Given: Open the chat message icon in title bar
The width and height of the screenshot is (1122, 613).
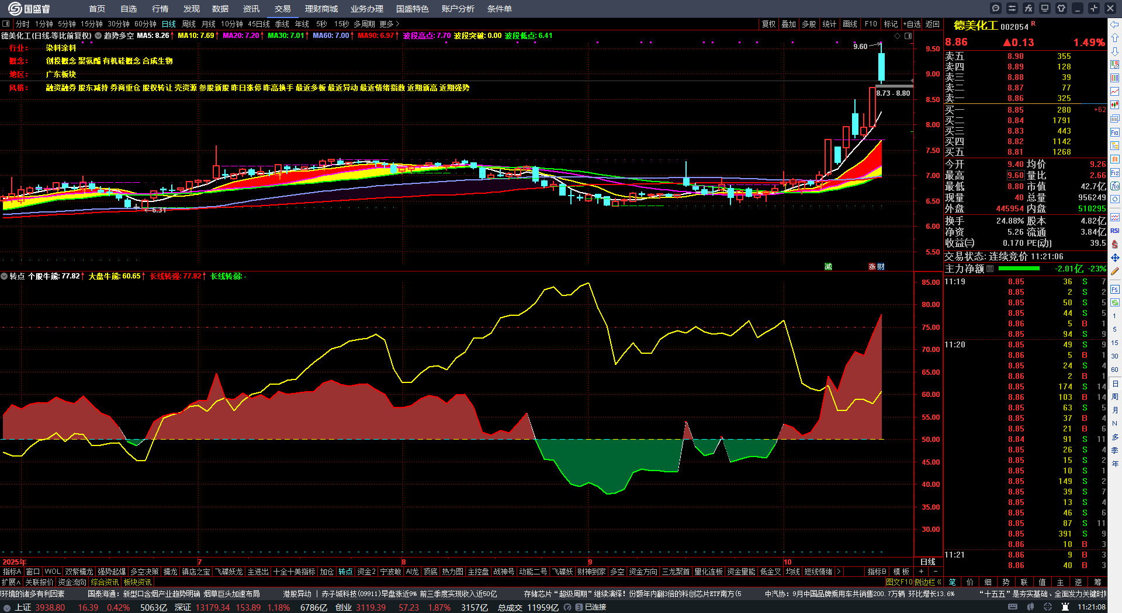Looking at the screenshot, I should pyautogui.click(x=996, y=8).
